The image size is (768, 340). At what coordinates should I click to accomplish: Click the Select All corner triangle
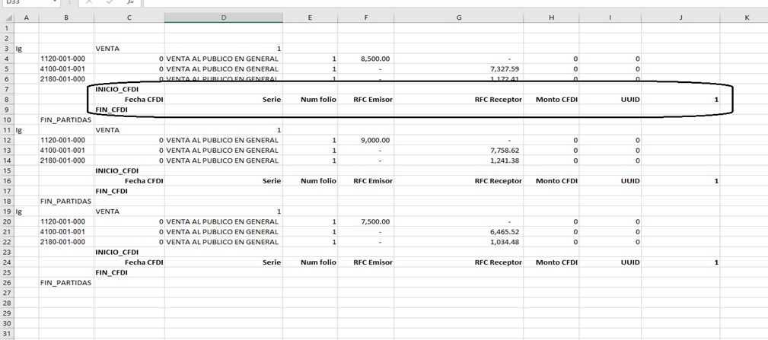(7, 17)
